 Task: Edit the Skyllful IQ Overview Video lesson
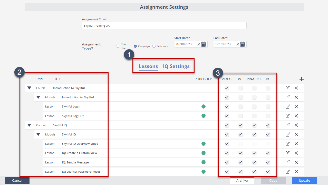287,144
